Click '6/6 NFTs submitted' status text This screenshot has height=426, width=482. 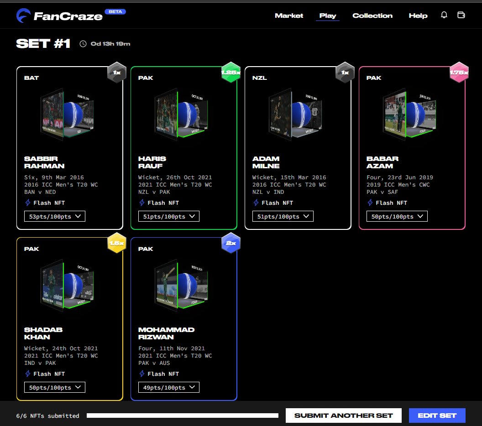(x=47, y=416)
